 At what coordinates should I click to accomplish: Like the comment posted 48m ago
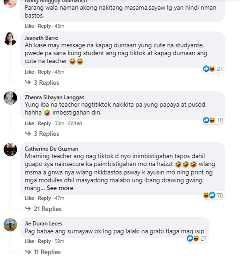click(29, 26)
